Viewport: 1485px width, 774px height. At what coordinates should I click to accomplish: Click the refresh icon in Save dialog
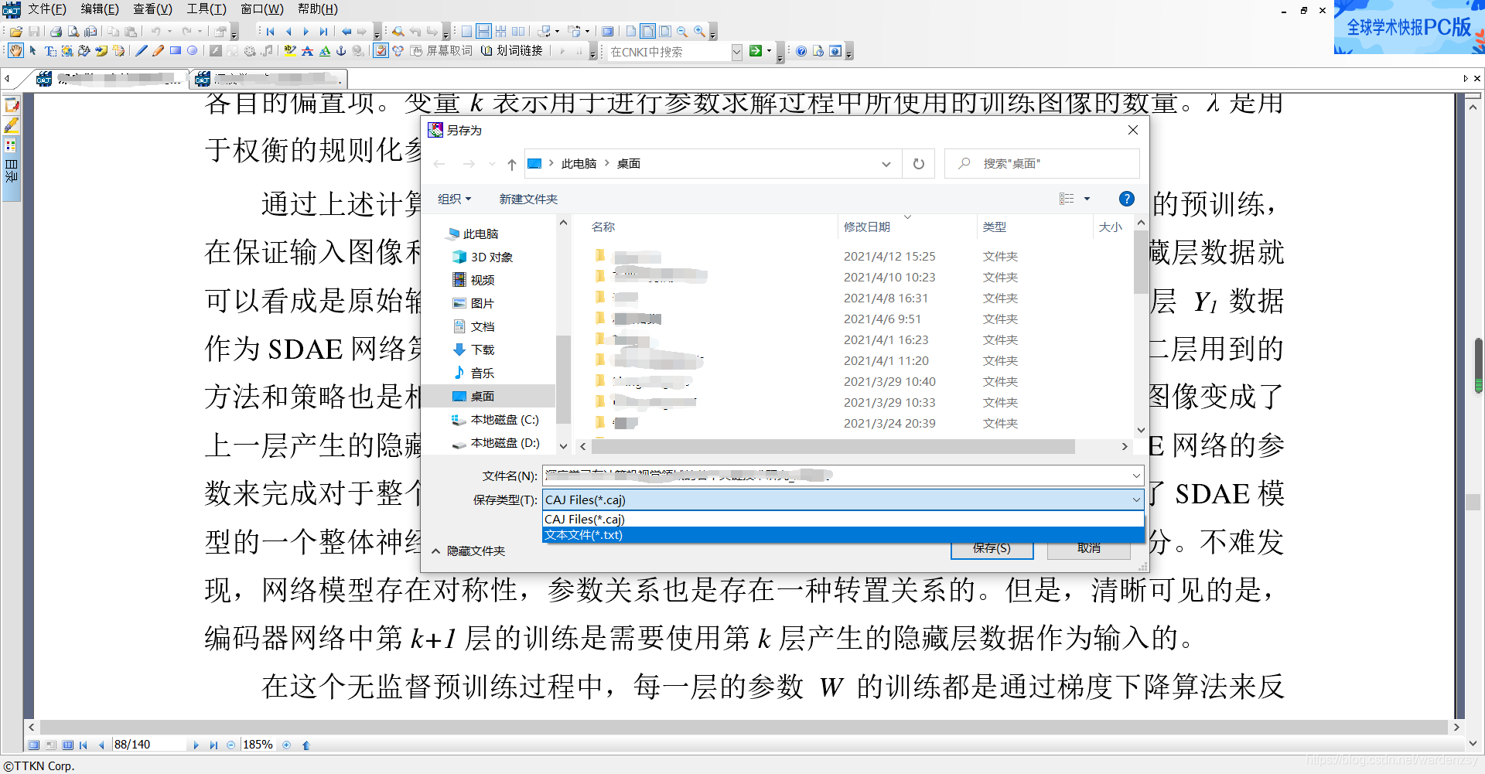[x=918, y=164]
